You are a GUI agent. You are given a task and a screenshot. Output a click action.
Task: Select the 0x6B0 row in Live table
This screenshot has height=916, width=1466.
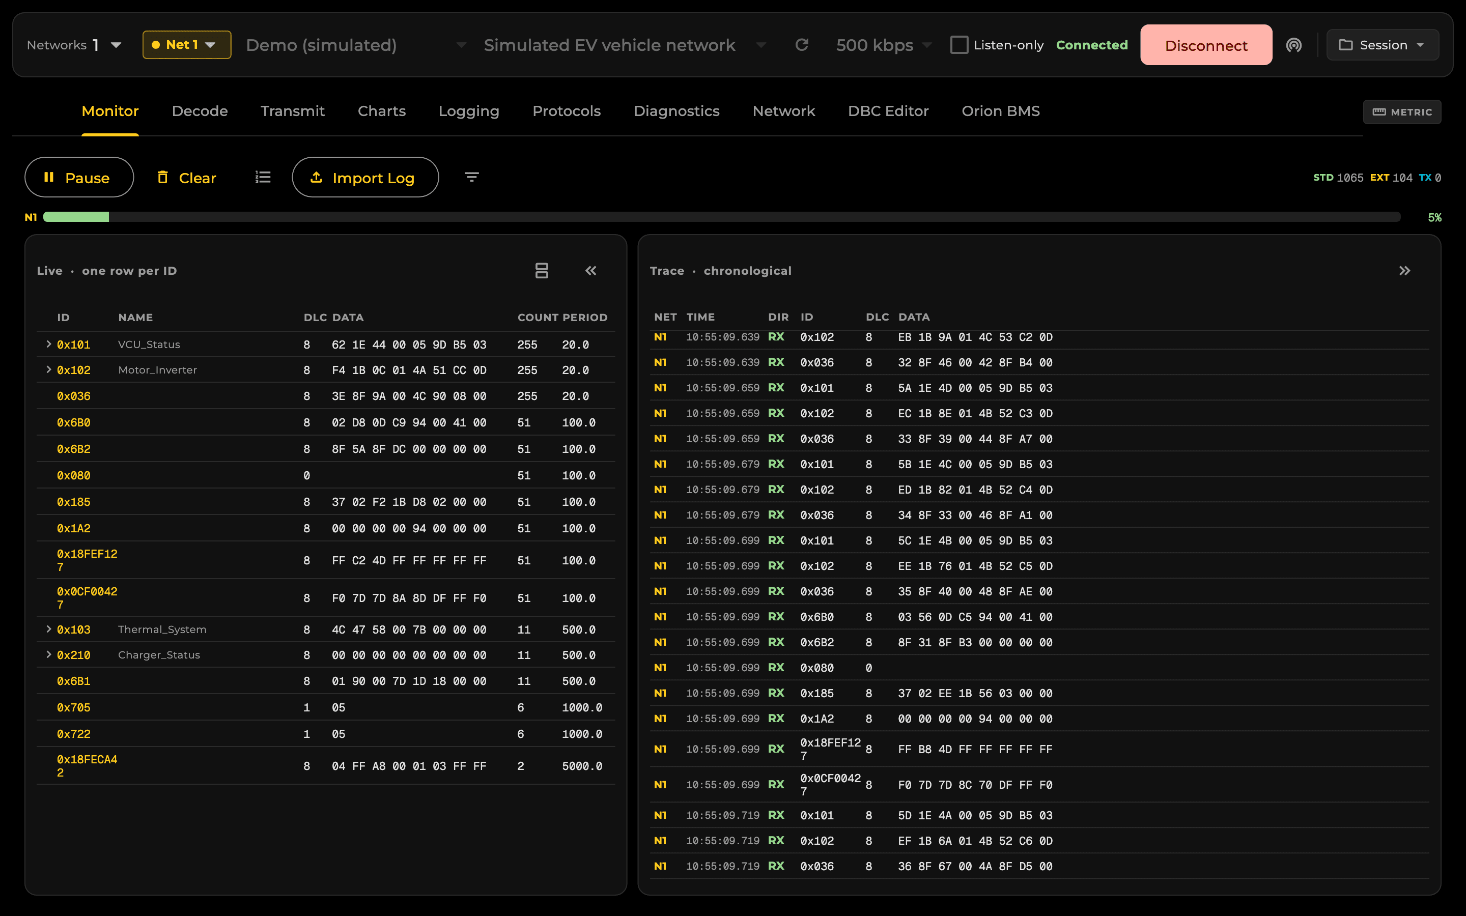click(326, 422)
